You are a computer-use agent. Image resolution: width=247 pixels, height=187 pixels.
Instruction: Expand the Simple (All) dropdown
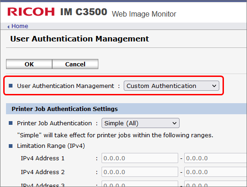click(x=140, y=123)
